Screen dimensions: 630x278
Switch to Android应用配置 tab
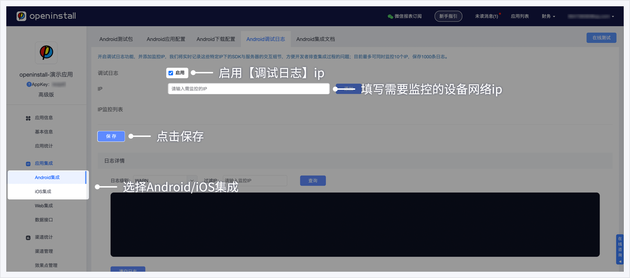pos(166,39)
